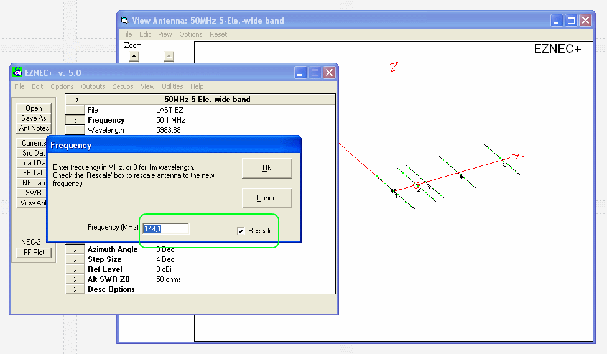Click the Frequency (MHz) input field
This screenshot has height=354, width=607.
165,228
